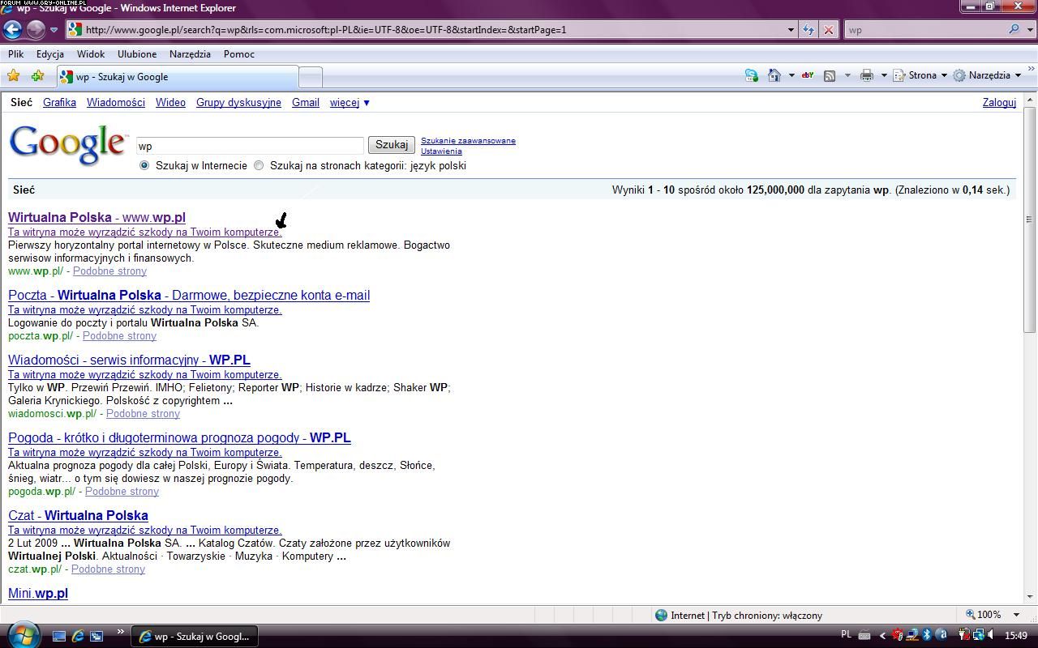This screenshot has height=648, width=1038.
Task: Click the Home page icon
Action: click(774, 75)
